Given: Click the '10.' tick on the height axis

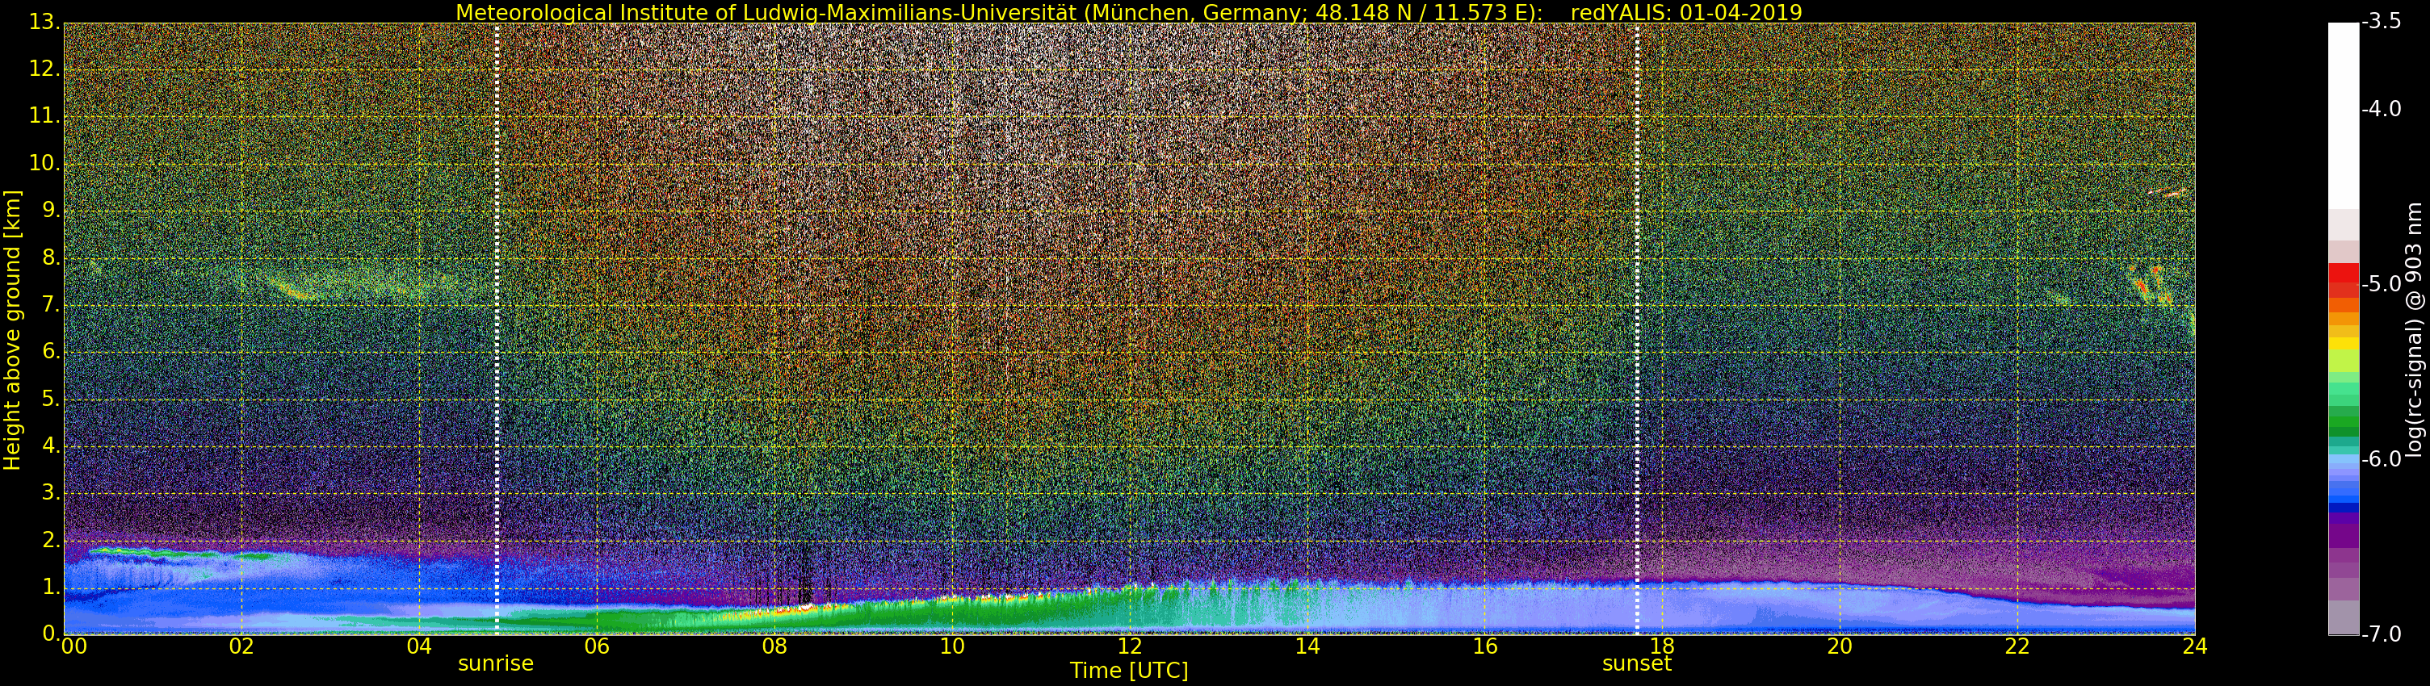Looking at the screenshot, I should coord(44,163).
